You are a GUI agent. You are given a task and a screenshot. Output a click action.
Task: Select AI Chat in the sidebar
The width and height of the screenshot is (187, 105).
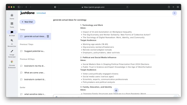click(12, 34)
